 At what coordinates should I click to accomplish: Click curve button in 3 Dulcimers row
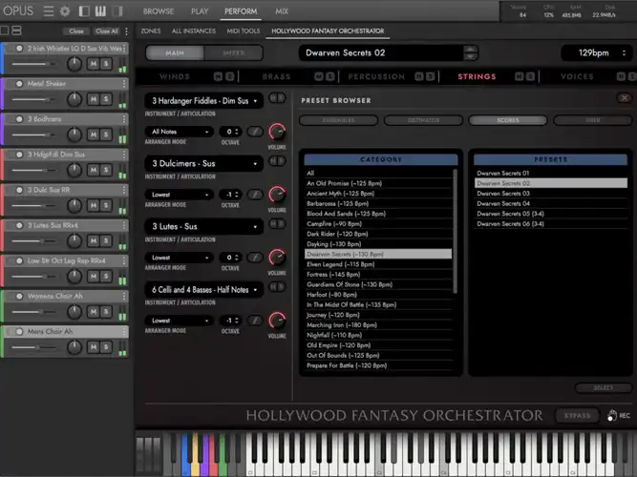point(255,195)
